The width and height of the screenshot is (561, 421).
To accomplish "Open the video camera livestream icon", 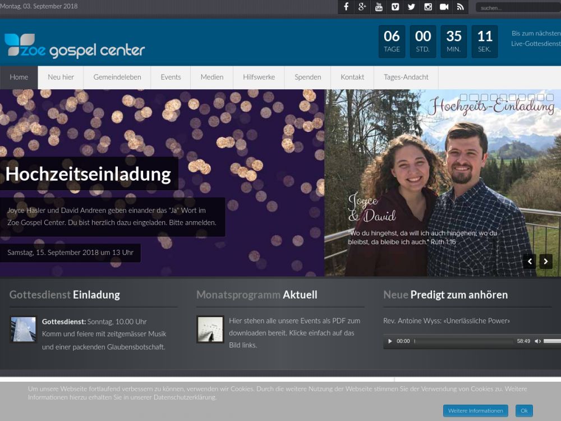I will point(444,7).
